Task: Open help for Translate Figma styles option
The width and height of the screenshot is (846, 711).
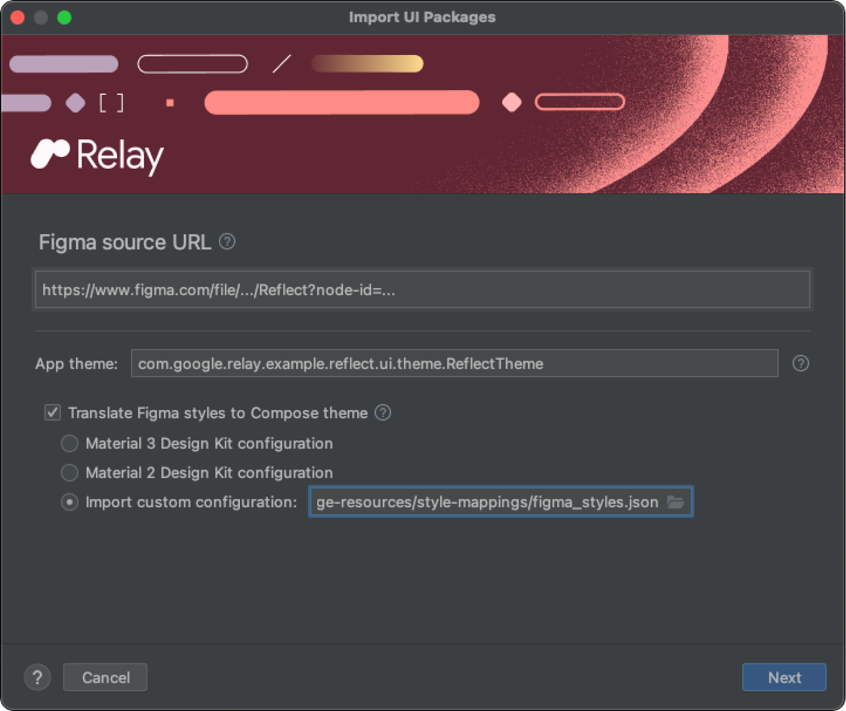Action: [x=383, y=413]
